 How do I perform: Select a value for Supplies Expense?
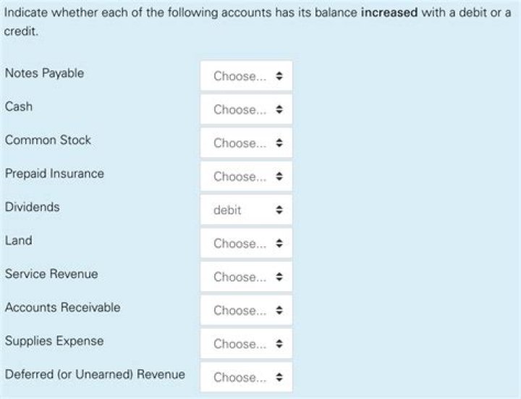[246, 343]
